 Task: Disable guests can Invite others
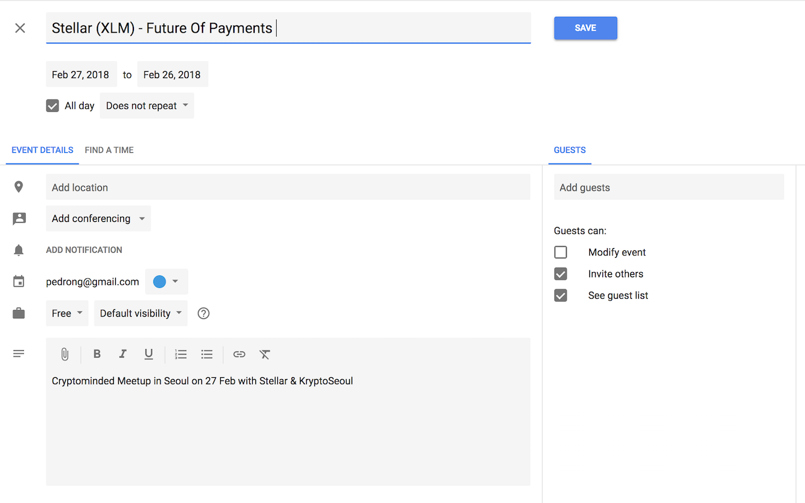560,274
